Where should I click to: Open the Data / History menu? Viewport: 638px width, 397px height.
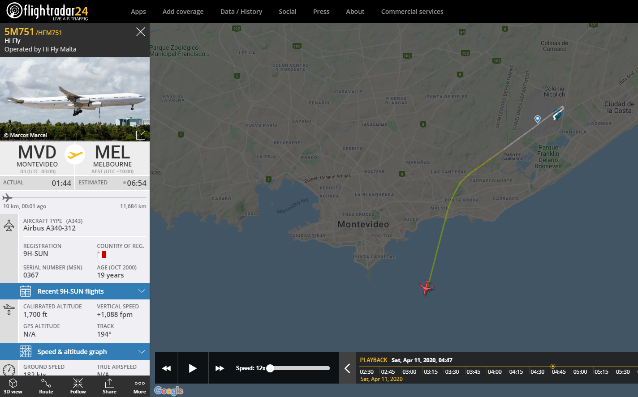coord(241,12)
